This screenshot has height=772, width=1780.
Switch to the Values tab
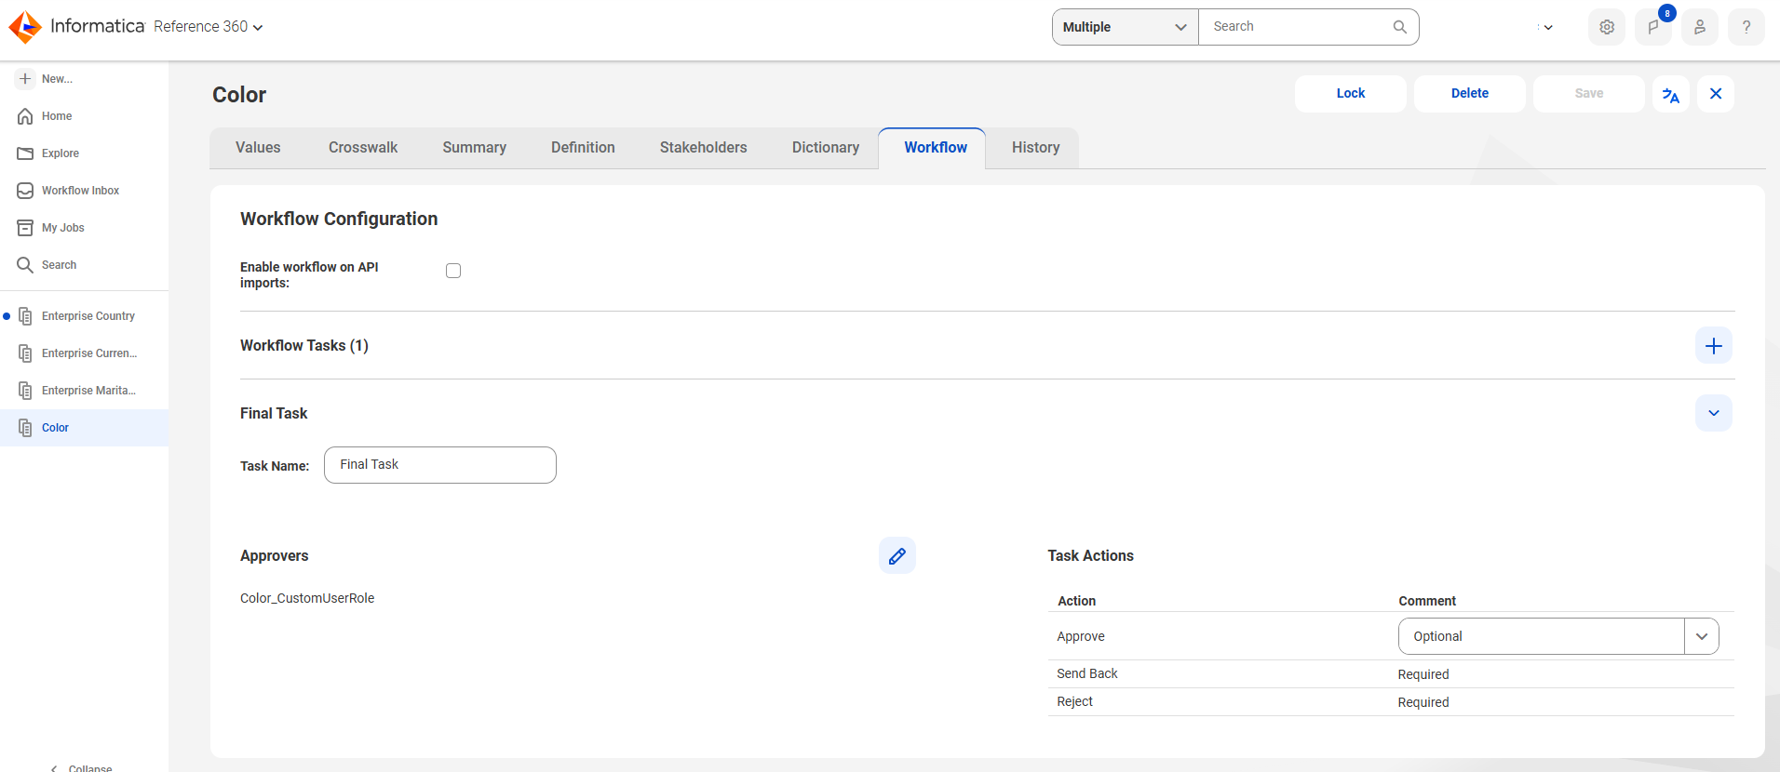(258, 148)
